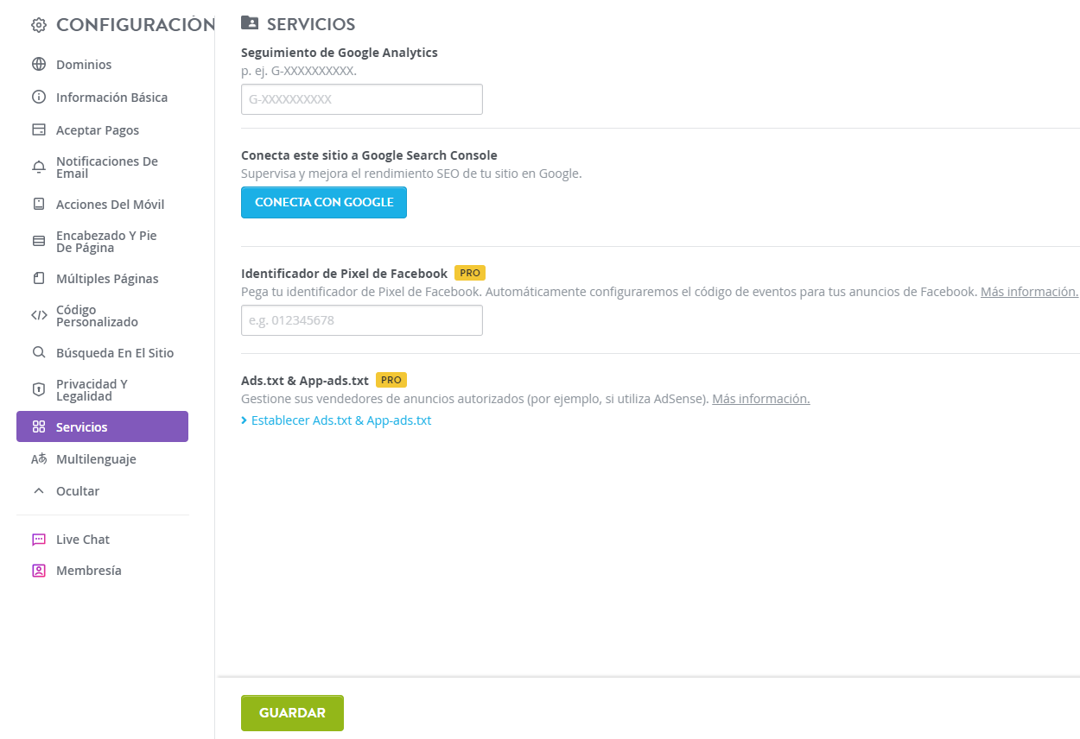Click the 'p. ej. G-XXXXXXXXXX.' hint text
The width and height of the screenshot is (1080, 739).
click(x=299, y=71)
